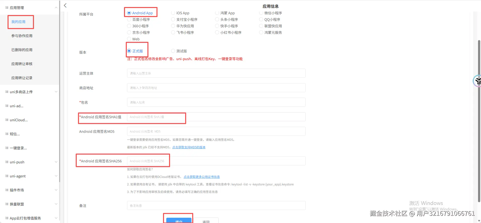
Task: Select the 小红书小程序 radio button
Action: (217, 33)
